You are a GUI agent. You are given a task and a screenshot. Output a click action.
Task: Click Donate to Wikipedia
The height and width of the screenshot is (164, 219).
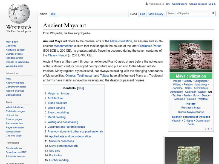(x=17, y=62)
